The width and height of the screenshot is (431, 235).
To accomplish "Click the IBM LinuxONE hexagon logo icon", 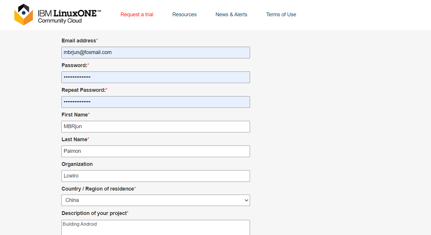I will click(24, 15).
